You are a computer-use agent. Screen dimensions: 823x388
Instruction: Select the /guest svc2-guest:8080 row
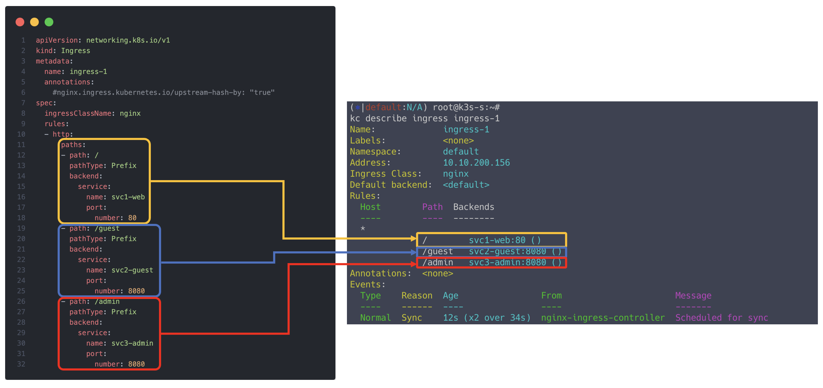coord(491,252)
